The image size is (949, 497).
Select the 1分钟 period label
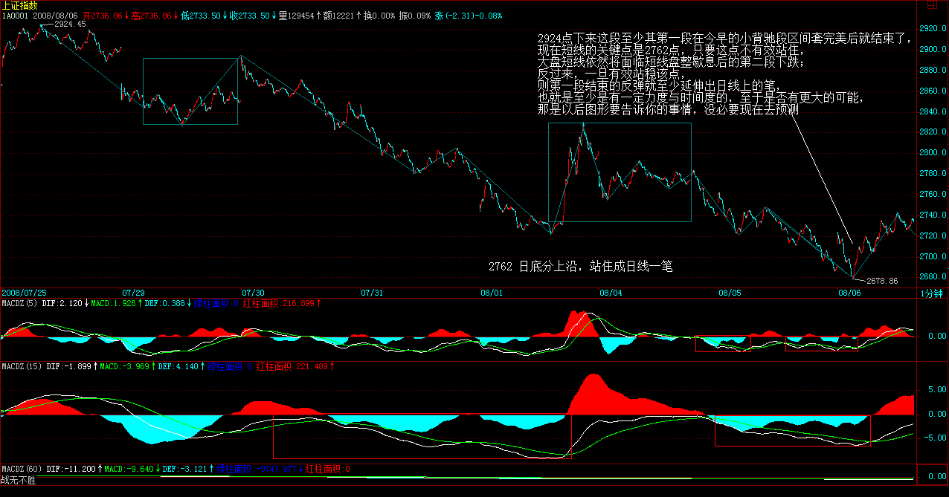pyautogui.click(x=933, y=293)
